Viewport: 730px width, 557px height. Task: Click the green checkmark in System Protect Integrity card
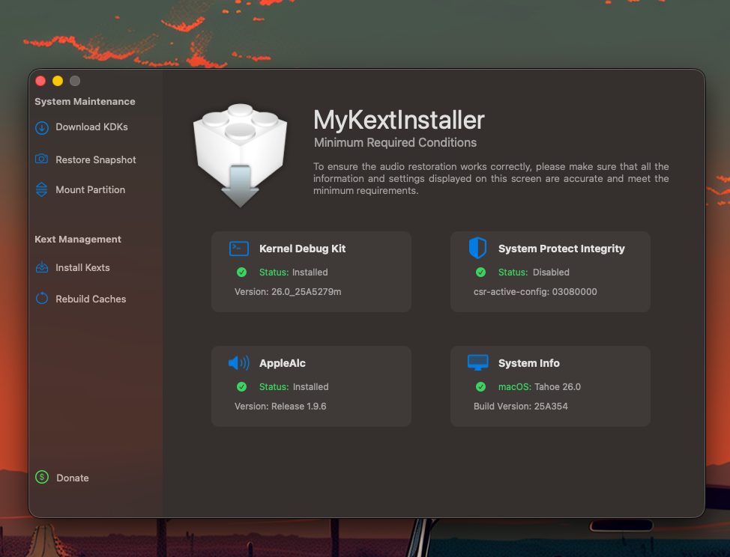click(x=481, y=272)
